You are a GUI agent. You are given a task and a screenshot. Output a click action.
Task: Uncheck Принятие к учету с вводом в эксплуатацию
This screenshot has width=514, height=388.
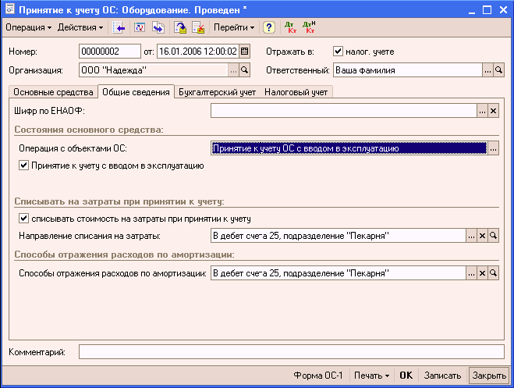23,166
